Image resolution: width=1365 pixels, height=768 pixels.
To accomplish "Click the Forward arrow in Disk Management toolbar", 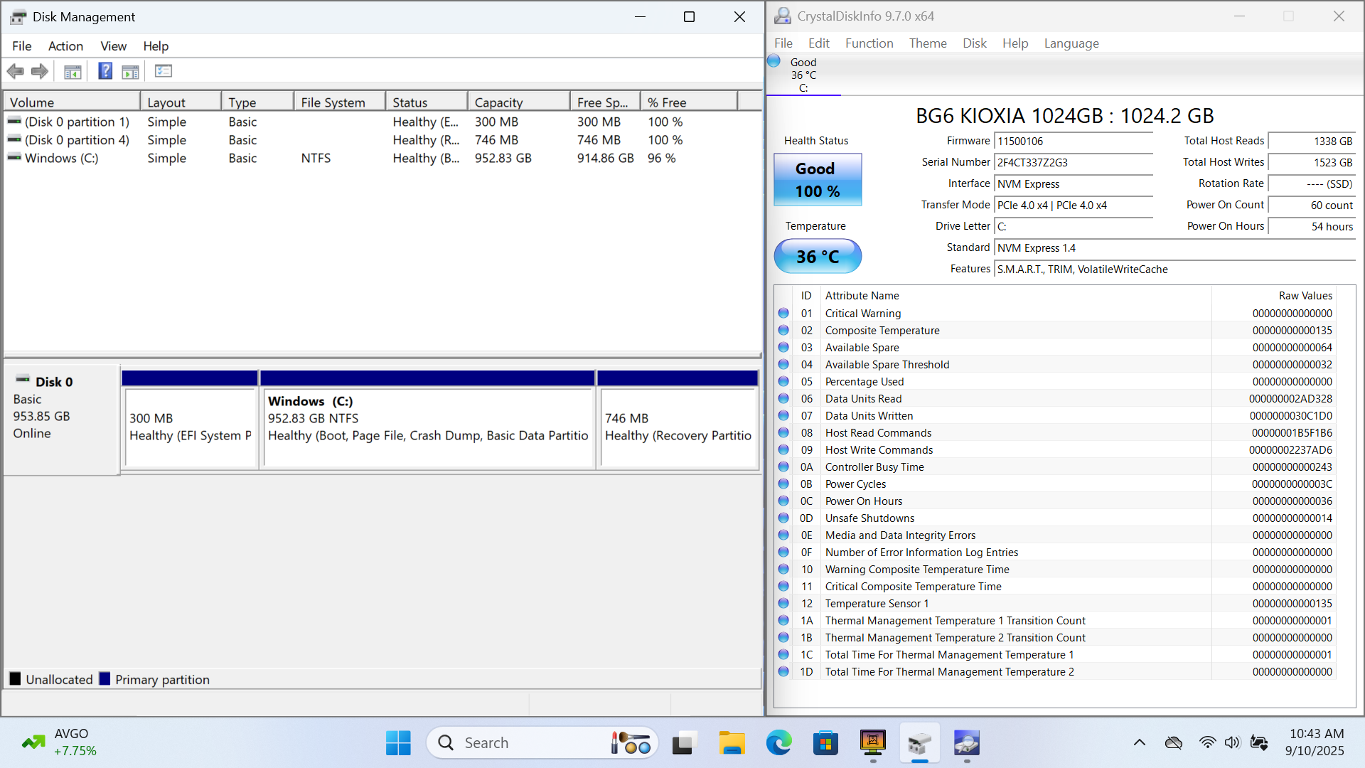I will click(40, 71).
